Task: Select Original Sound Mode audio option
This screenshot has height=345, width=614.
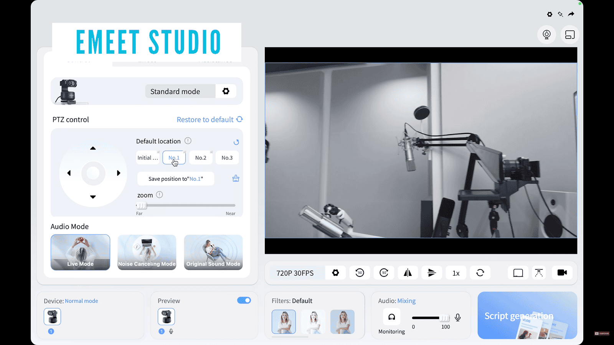Action: click(x=213, y=252)
